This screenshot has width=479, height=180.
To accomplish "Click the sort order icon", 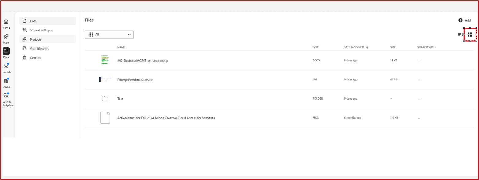I will pos(460,35).
